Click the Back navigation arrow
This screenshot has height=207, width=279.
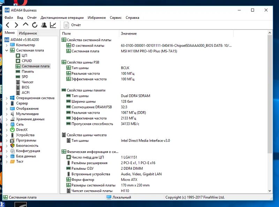8,25
